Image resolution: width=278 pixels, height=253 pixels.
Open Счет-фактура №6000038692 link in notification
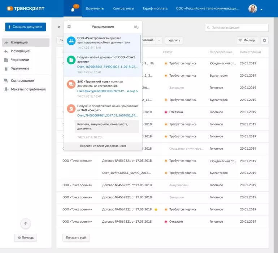click(101, 91)
